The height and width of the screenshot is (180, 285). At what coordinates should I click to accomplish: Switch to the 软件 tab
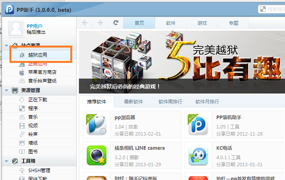click(171, 23)
